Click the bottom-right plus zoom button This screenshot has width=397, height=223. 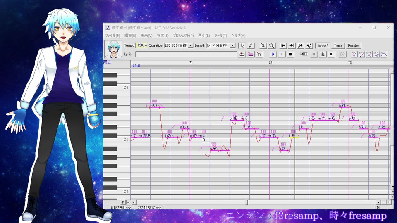pos(389,202)
